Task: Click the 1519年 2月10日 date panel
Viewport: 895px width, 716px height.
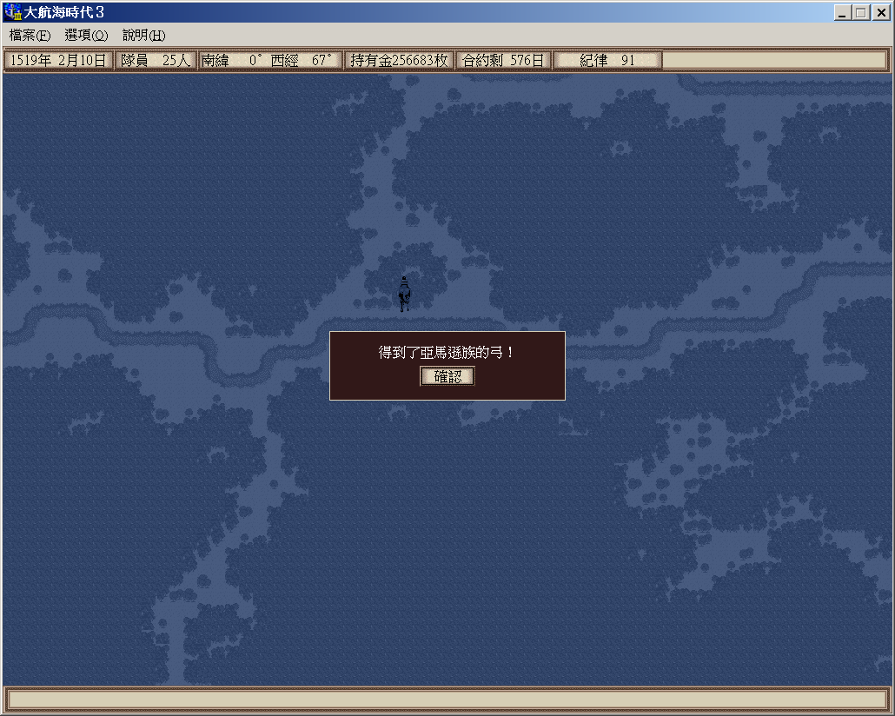Action: coord(58,61)
